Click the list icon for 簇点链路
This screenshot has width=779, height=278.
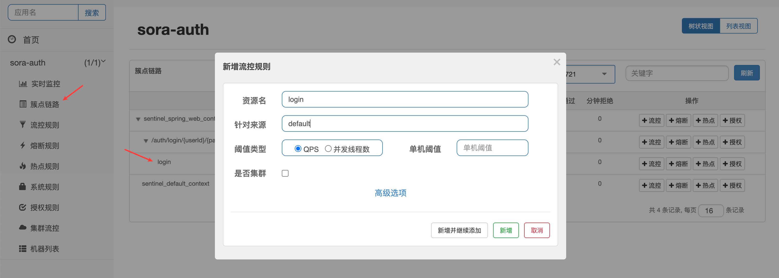coord(23,104)
